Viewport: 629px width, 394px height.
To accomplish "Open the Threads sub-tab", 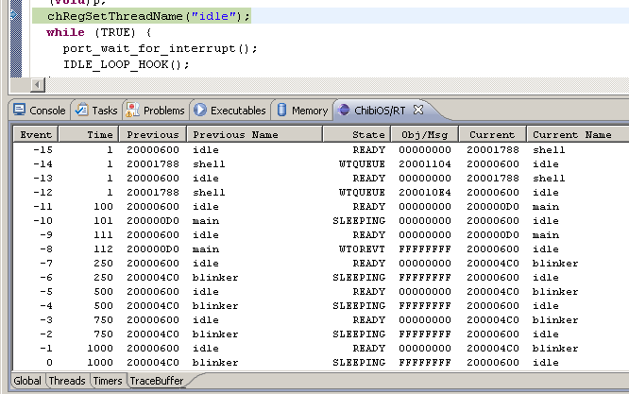I will (x=67, y=381).
